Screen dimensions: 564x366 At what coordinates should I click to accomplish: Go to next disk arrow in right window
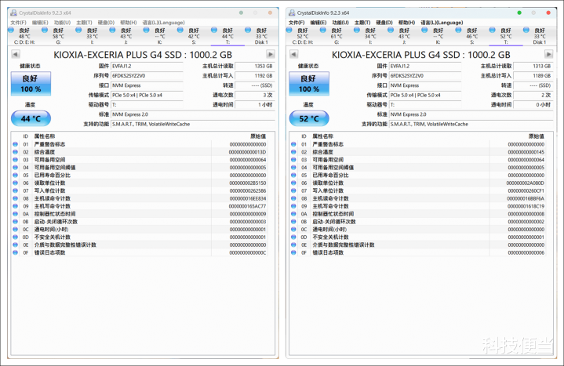pyautogui.click(x=548, y=54)
